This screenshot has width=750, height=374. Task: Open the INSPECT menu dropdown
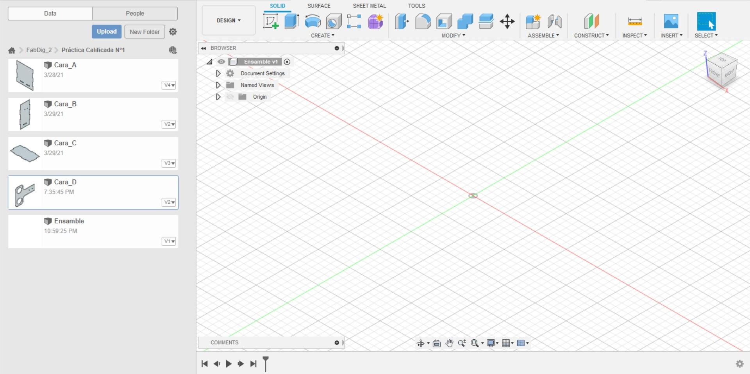click(x=635, y=35)
